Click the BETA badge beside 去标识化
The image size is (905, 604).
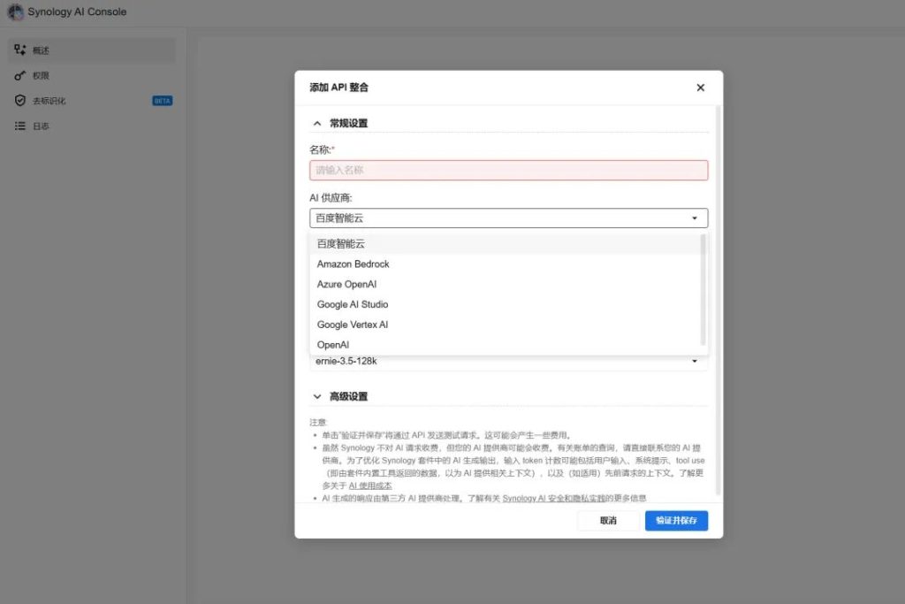(163, 101)
